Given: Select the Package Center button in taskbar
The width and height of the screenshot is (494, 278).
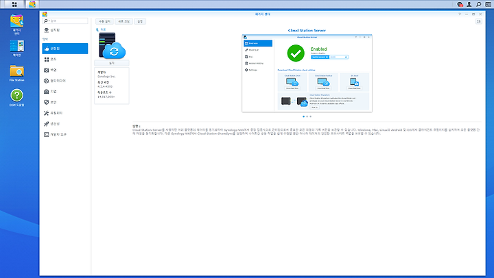Looking at the screenshot, I should [32, 4].
